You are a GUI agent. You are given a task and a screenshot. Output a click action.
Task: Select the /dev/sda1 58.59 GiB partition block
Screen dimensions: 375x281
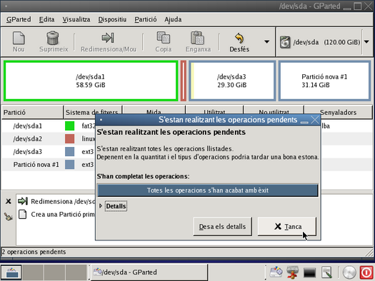coord(91,81)
